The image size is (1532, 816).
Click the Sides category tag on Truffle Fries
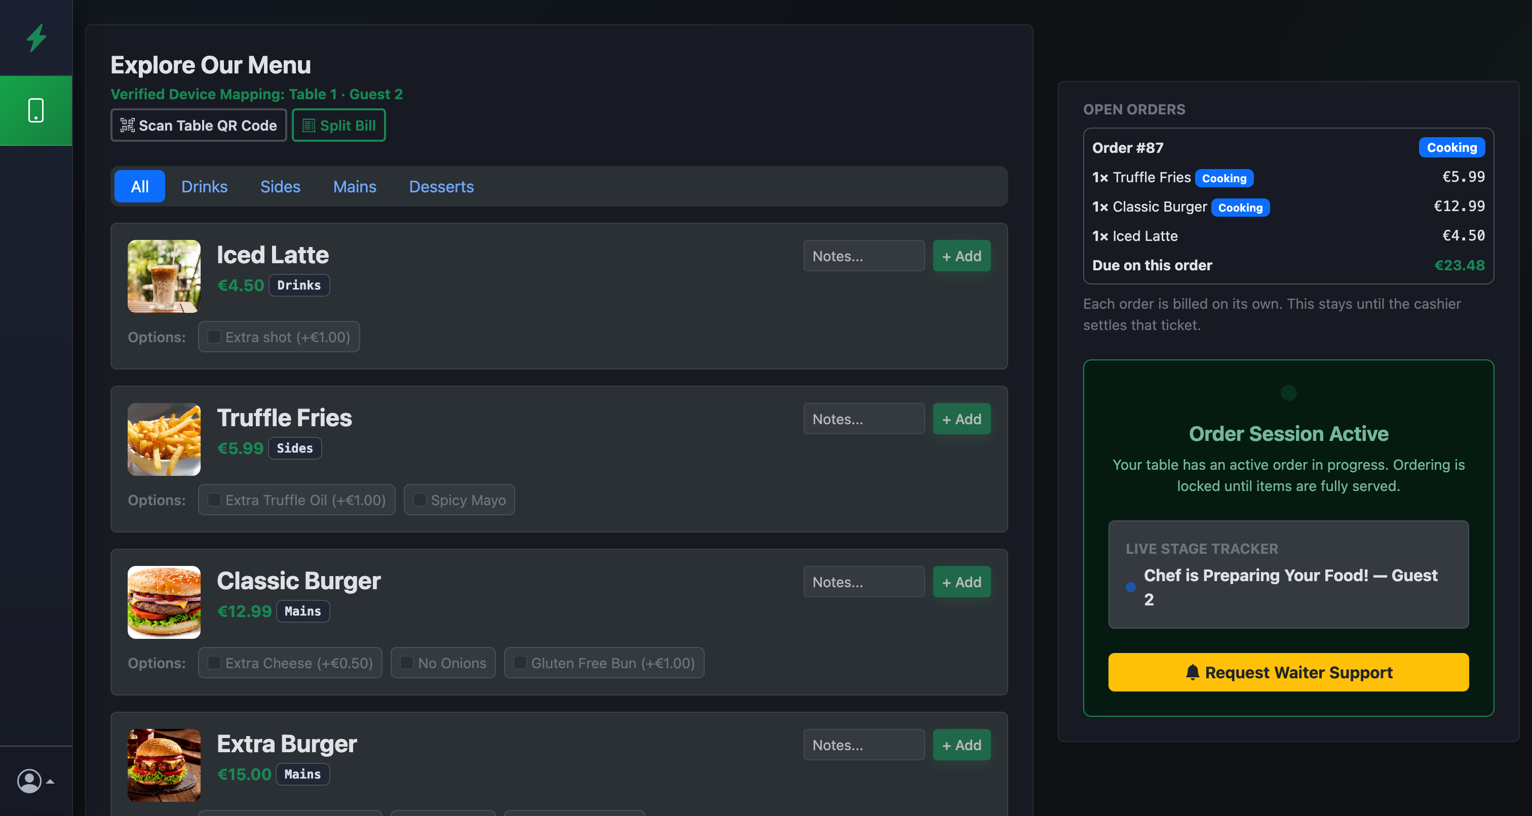pyautogui.click(x=295, y=448)
